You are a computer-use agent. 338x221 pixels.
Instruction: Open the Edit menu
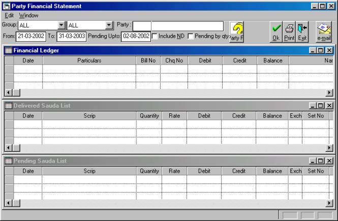(x=9, y=16)
